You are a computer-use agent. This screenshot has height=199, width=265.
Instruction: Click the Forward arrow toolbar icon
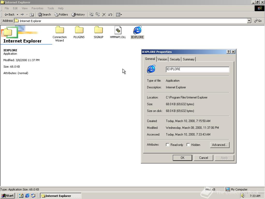[x=22, y=15]
